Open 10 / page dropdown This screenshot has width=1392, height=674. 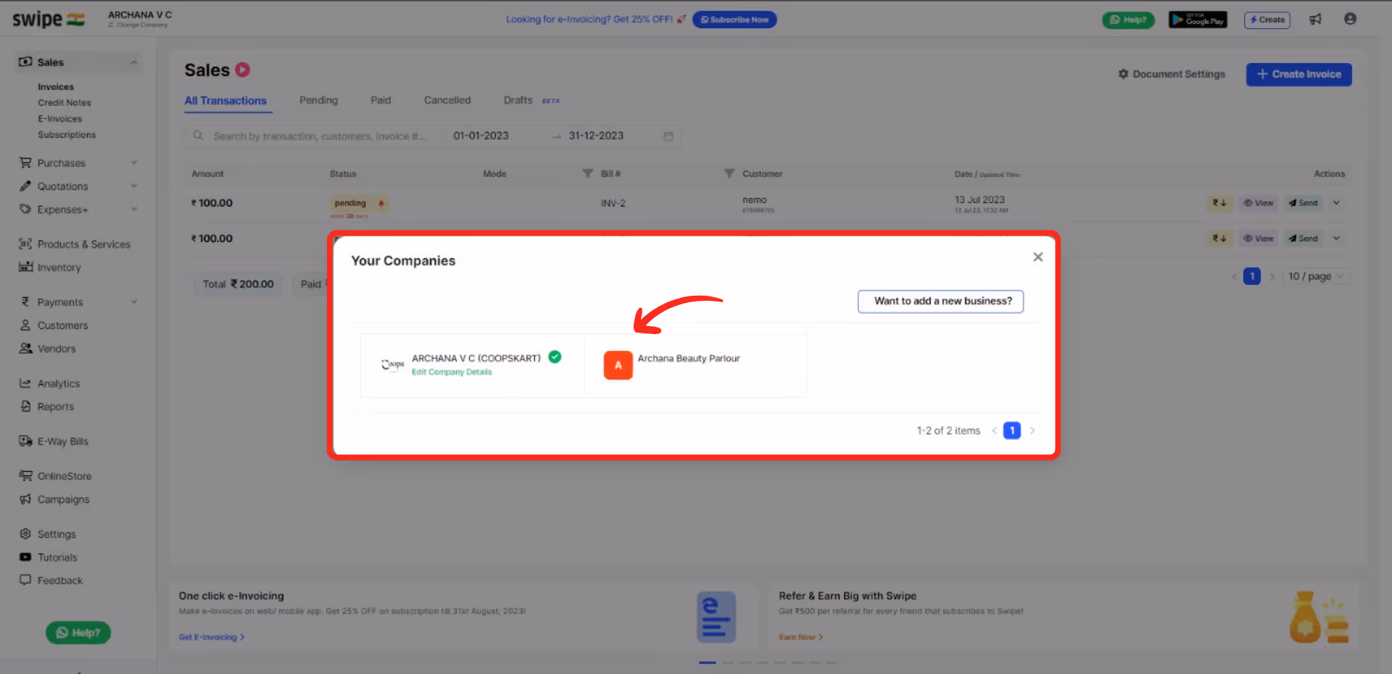click(x=1316, y=276)
